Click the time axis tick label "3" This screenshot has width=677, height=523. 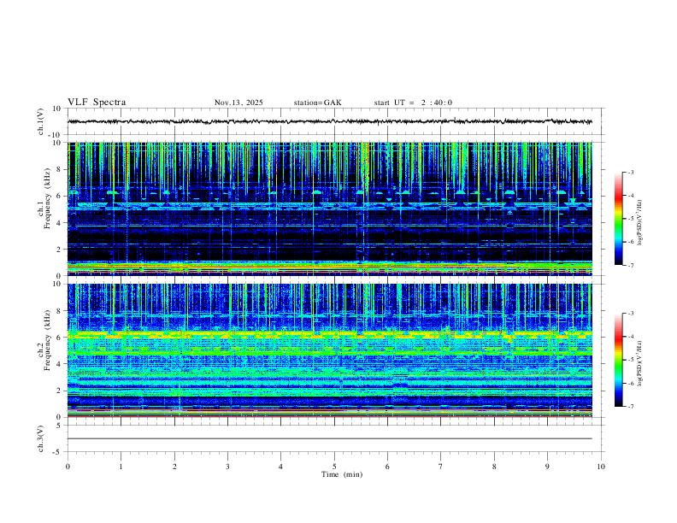coord(227,467)
